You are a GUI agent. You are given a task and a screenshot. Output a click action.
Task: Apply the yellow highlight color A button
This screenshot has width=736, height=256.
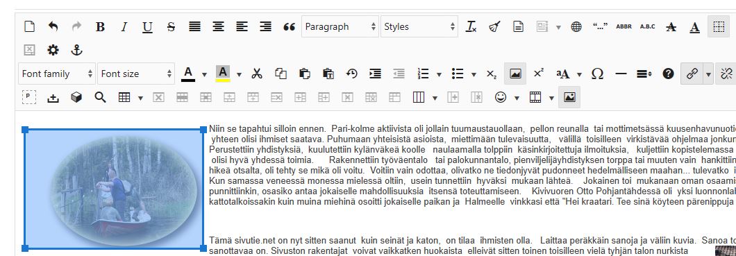223,74
